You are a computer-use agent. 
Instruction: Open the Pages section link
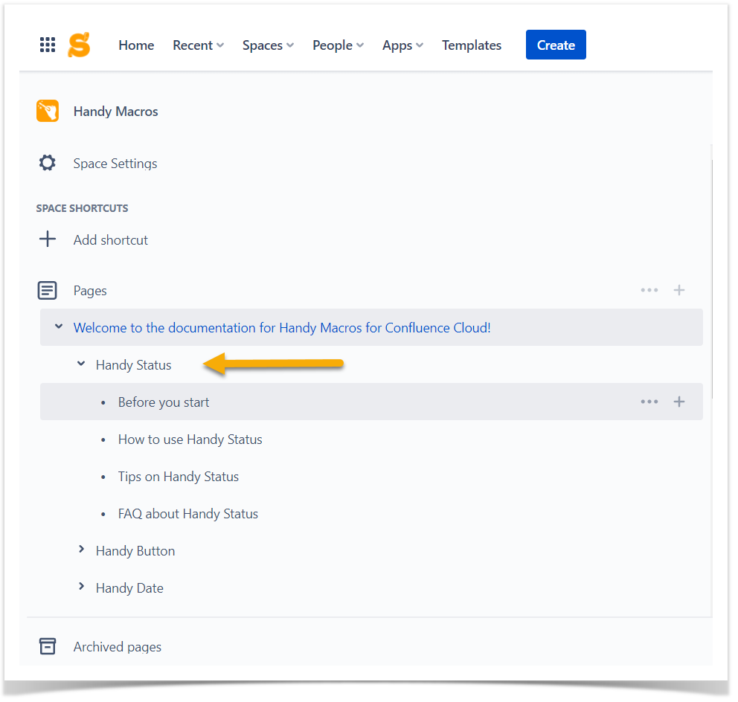coord(90,292)
